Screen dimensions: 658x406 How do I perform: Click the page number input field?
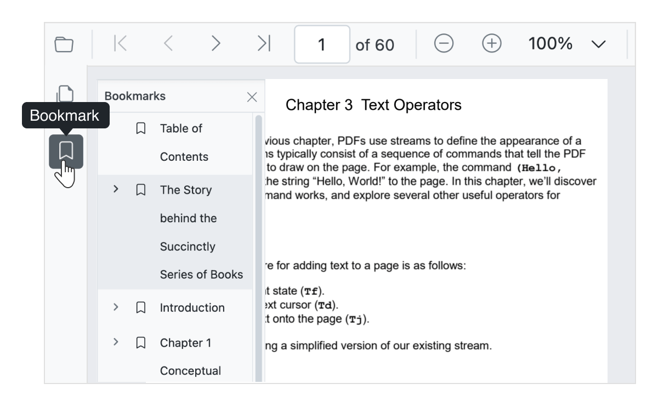(321, 44)
